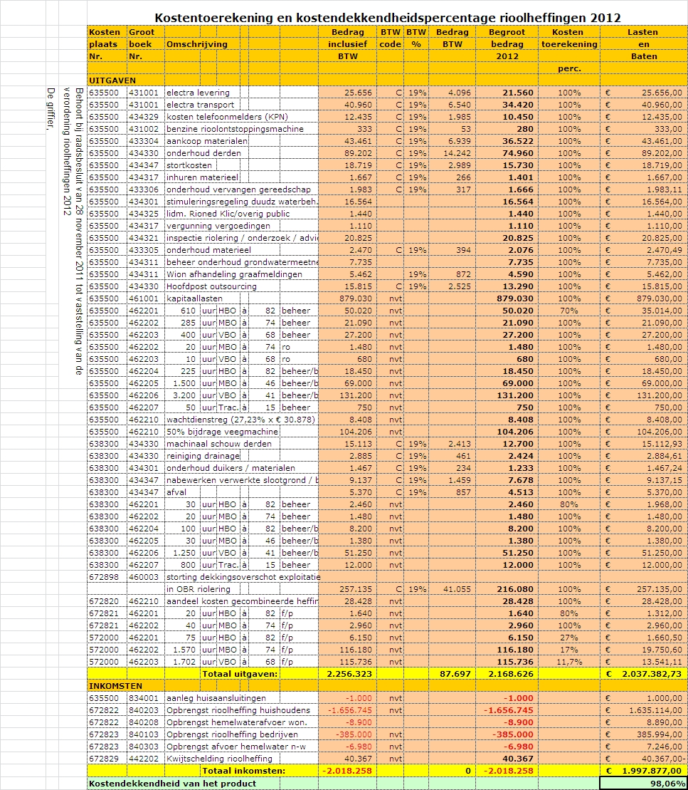Click the spreadsheet title Kostentoerekening heading
Image resolution: width=688 pixels, height=790 pixels.
387,17
